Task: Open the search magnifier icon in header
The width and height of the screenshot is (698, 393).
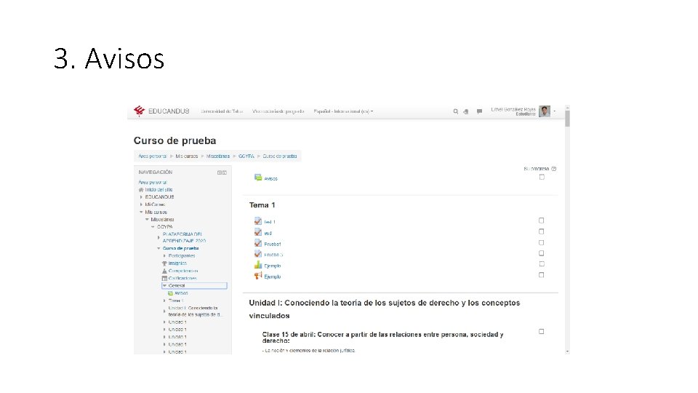Action: (455, 111)
